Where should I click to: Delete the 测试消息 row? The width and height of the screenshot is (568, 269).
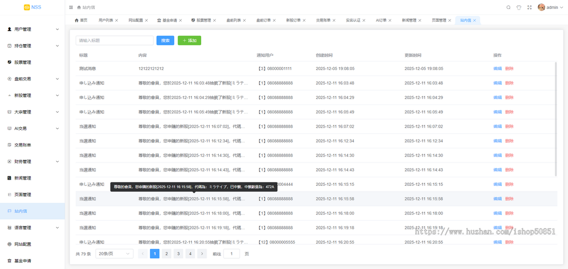509,69
